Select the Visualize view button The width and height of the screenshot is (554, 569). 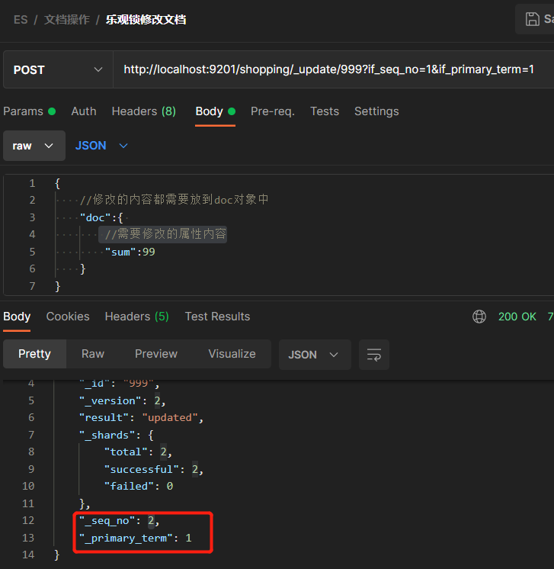(232, 354)
